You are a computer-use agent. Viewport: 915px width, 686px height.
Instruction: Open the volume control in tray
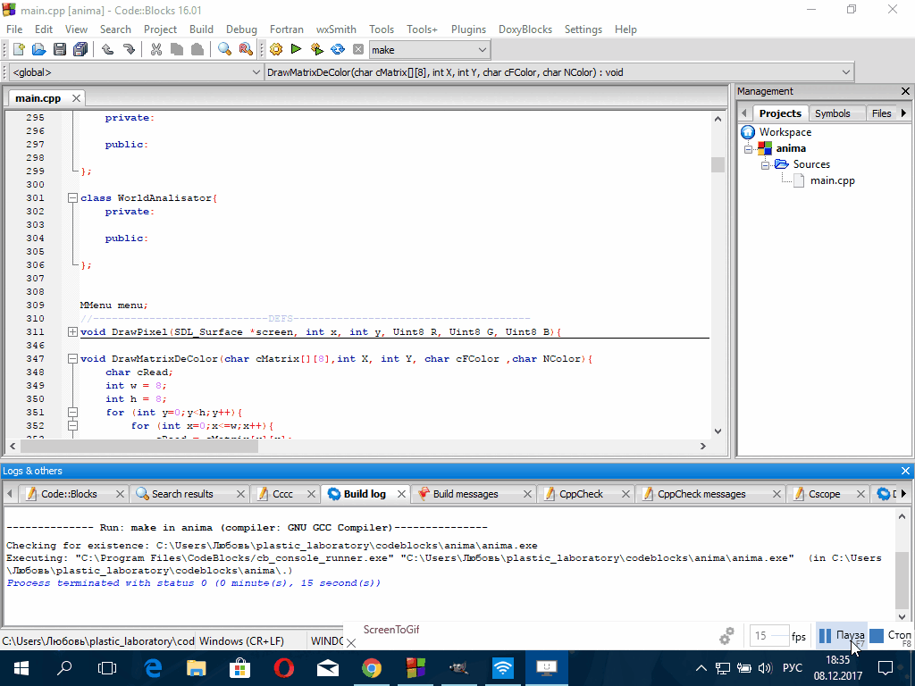(765, 668)
